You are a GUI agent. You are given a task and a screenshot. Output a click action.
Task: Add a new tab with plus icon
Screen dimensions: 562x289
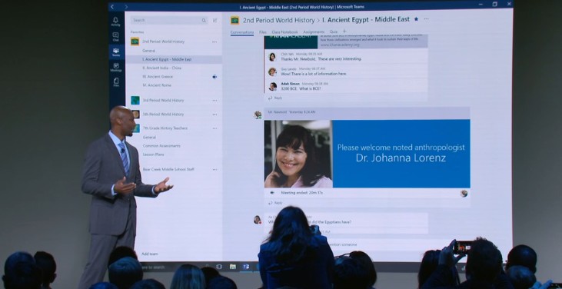344,32
